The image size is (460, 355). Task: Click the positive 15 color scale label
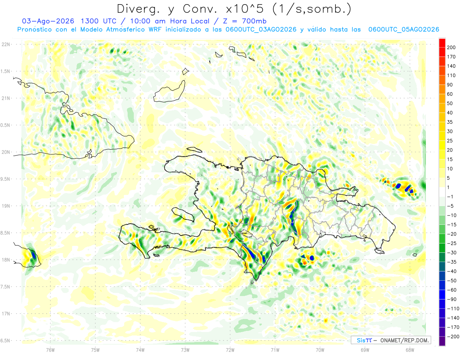click(x=450, y=160)
